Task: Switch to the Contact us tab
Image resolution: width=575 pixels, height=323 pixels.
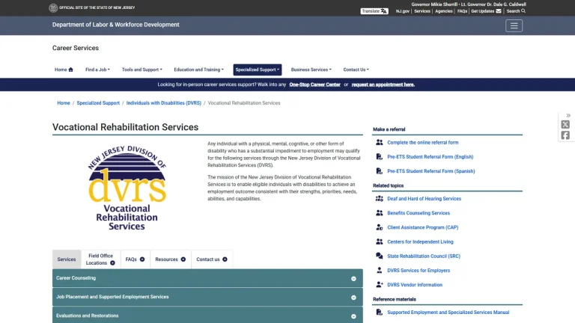Action: click(212, 259)
